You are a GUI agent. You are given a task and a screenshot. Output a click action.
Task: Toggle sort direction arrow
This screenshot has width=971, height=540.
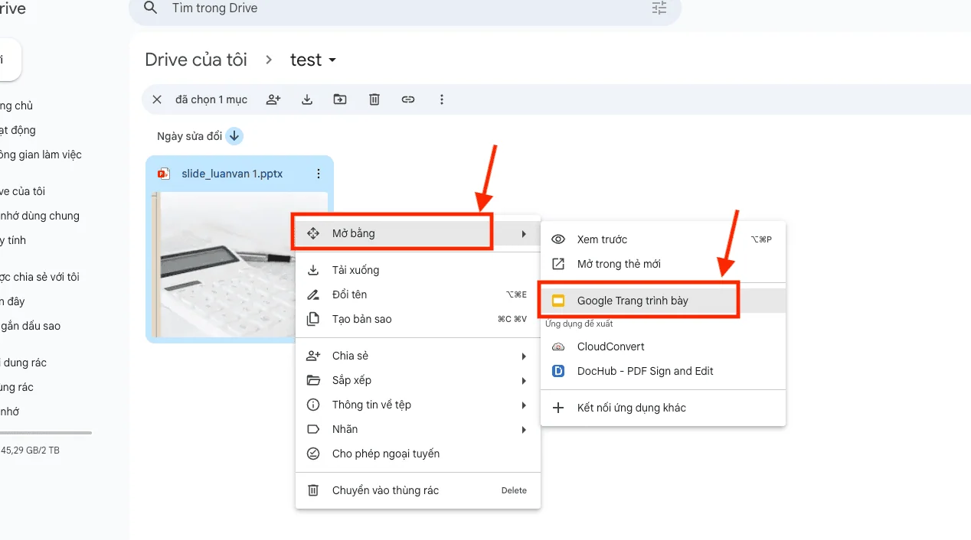coord(234,136)
